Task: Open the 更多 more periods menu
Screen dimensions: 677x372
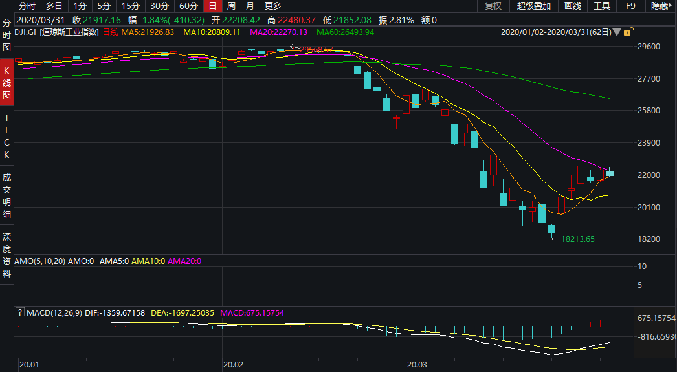Action: pos(272,6)
